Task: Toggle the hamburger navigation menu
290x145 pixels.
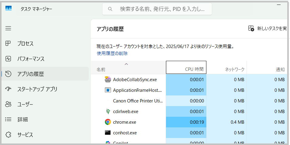Action: (8, 28)
